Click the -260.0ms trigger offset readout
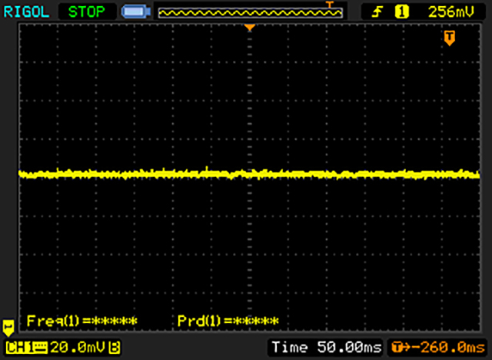Screen dimensions: 492x360 (438, 348)
